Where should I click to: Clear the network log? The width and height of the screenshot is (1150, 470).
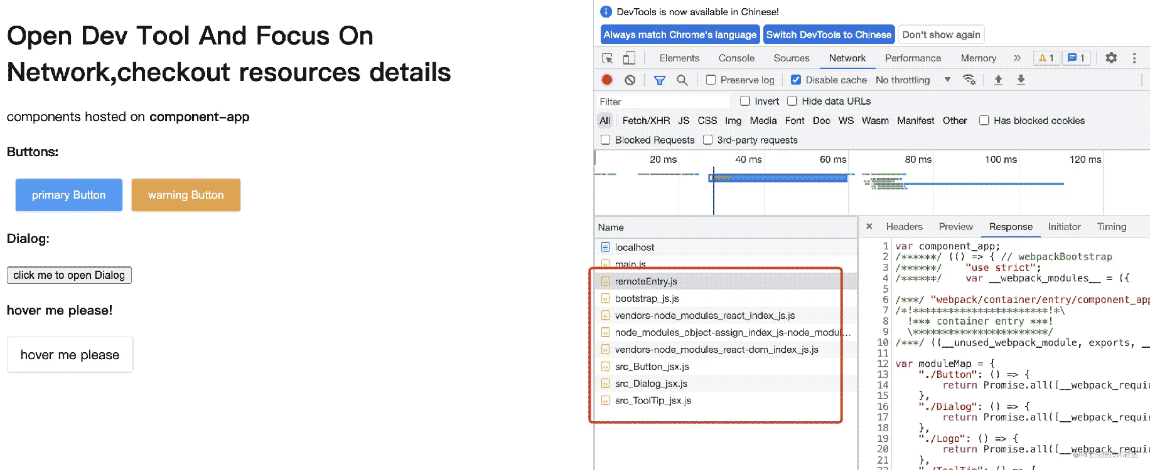pyautogui.click(x=630, y=80)
